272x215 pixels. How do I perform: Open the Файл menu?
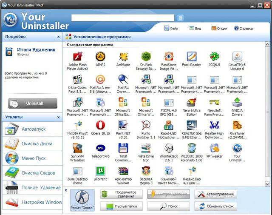pyautogui.click(x=171, y=28)
